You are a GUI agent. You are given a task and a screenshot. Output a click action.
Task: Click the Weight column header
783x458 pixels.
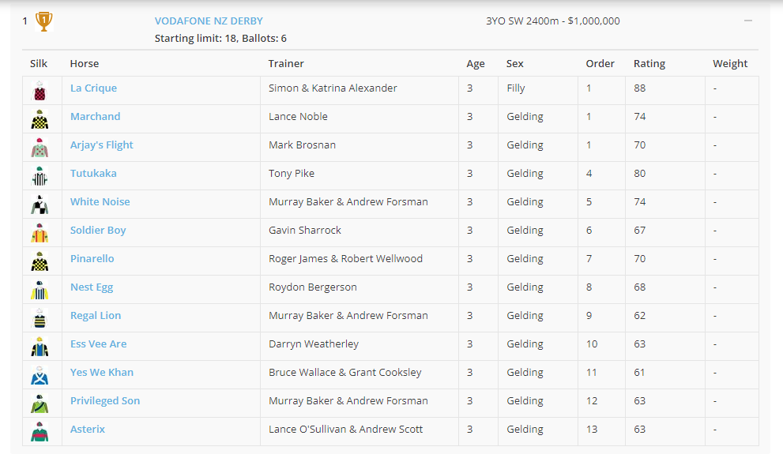[x=730, y=63]
